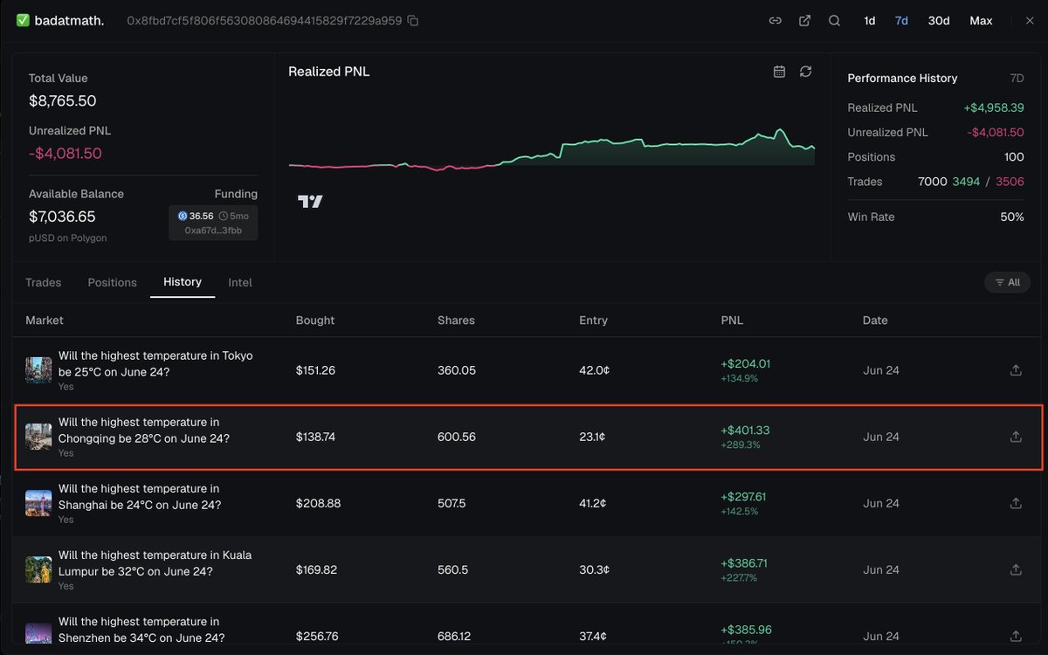Refresh the Realized PNL chart
The image size is (1048, 655).
pyautogui.click(x=805, y=72)
